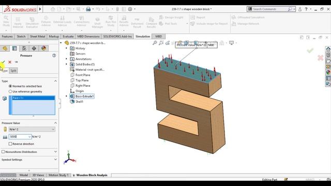
Task: Expand the Annotations tree node
Action: click(67, 59)
